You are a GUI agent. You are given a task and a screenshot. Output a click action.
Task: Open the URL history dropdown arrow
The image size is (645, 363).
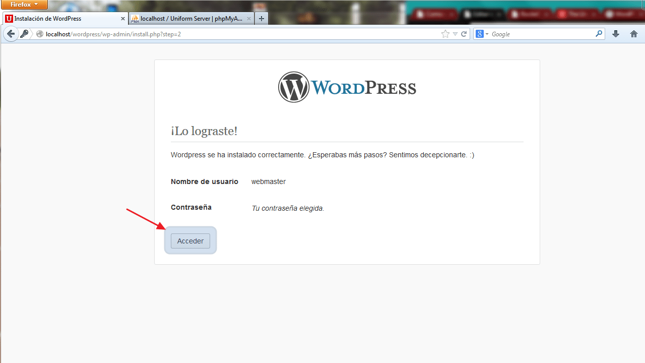455,34
